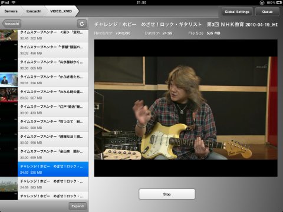This screenshot has width=283, height=212.
Task: Click the Wi-Fi icon in status bar
Action: (x=14, y=2)
